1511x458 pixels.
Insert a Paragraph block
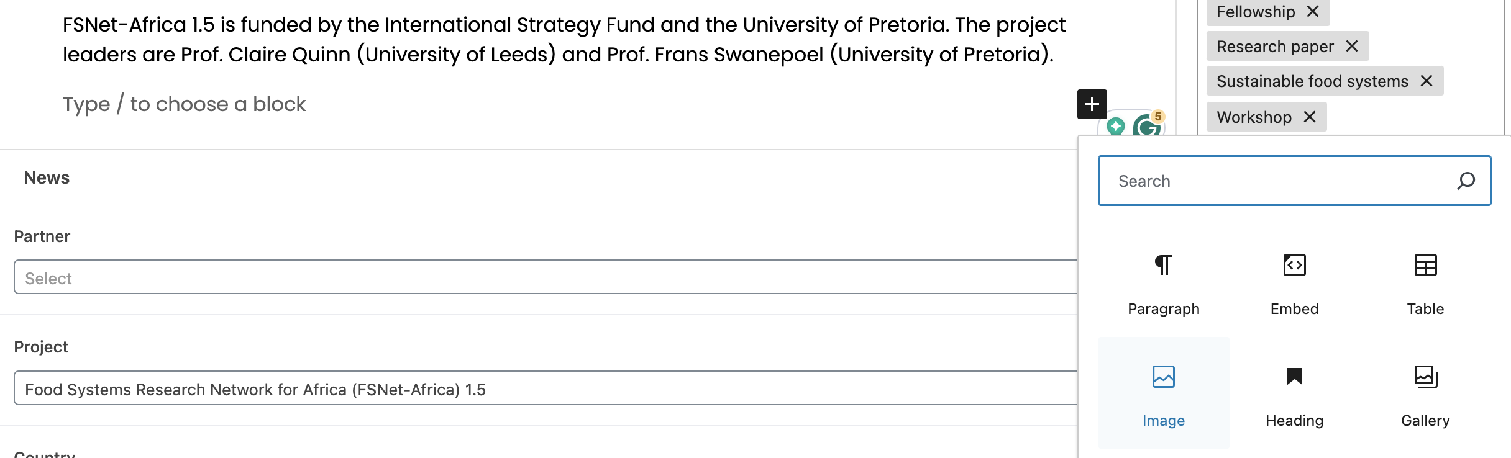tap(1163, 283)
